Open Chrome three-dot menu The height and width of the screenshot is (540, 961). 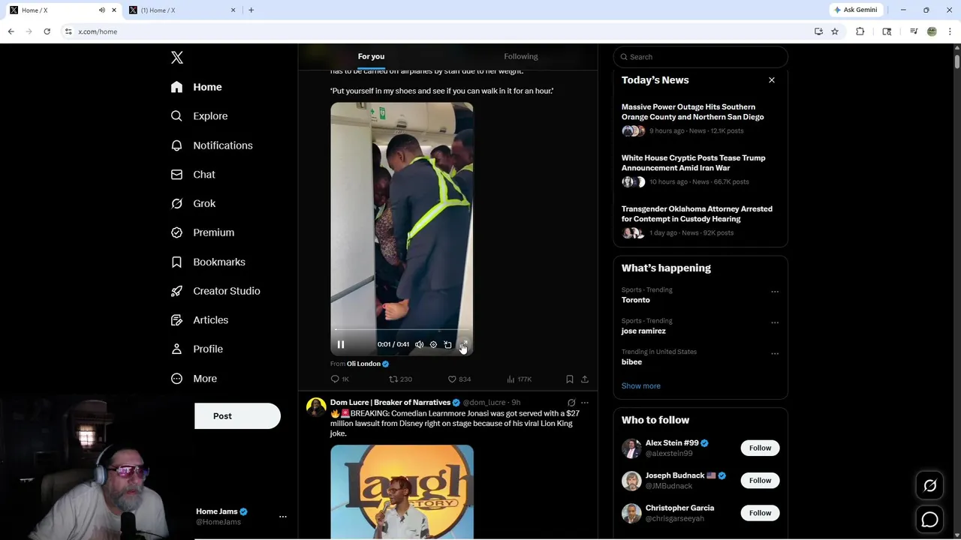point(950,31)
